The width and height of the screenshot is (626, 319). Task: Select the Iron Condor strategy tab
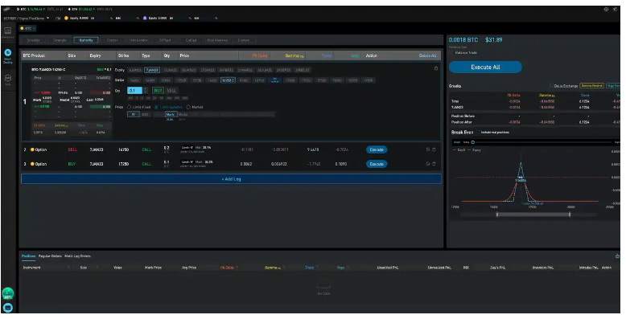click(138, 40)
